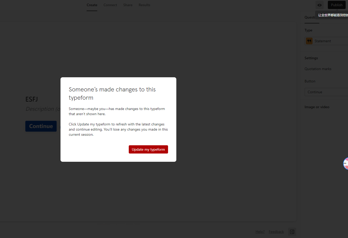Click the blue Continue button in form
348x238 pixels.
pyautogui.click(x=41, y=126)
